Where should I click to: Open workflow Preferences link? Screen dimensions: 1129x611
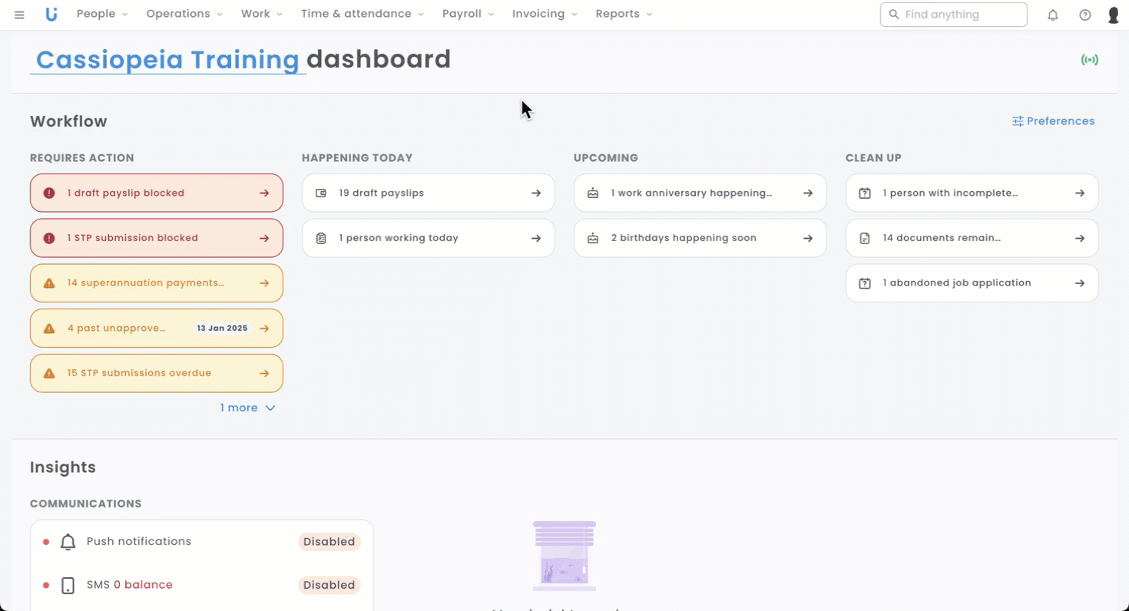pyautogui.click(x=1053, y=121)
